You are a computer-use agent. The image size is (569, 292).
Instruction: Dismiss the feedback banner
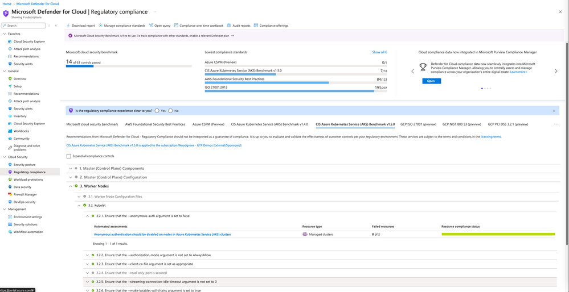click(x=554, y=111)
